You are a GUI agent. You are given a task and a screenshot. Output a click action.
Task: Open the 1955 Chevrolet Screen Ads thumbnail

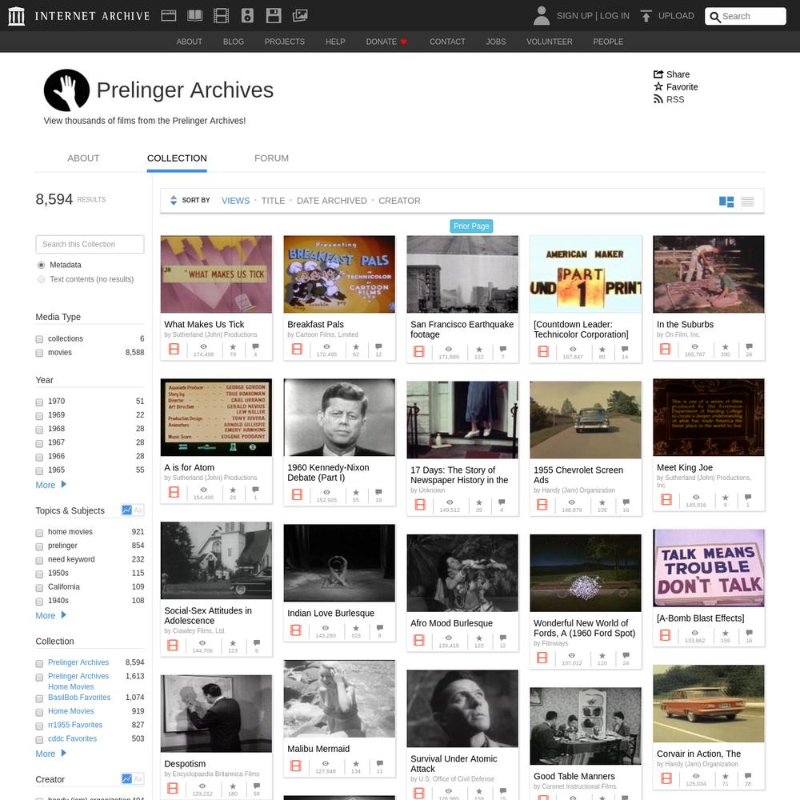coord(586,420)
